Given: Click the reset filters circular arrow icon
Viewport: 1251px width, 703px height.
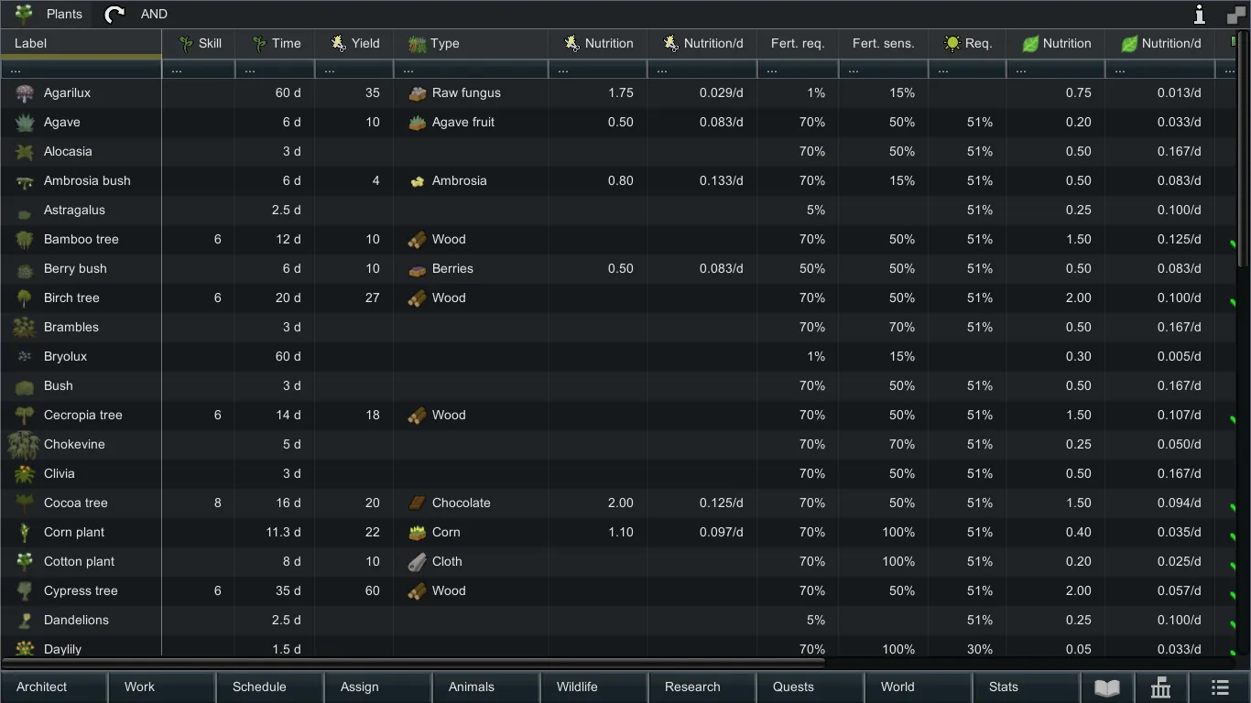Looking at the screenshot, I should pos(114,14).
